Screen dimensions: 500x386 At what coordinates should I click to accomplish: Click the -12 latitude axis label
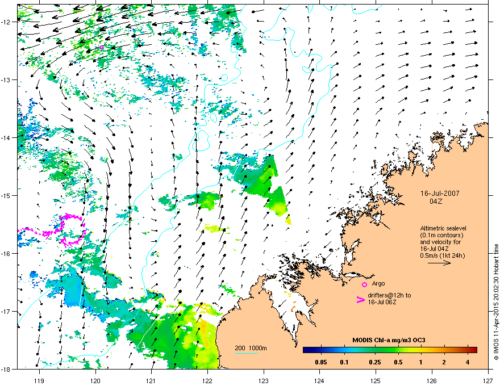click(7, 22)
